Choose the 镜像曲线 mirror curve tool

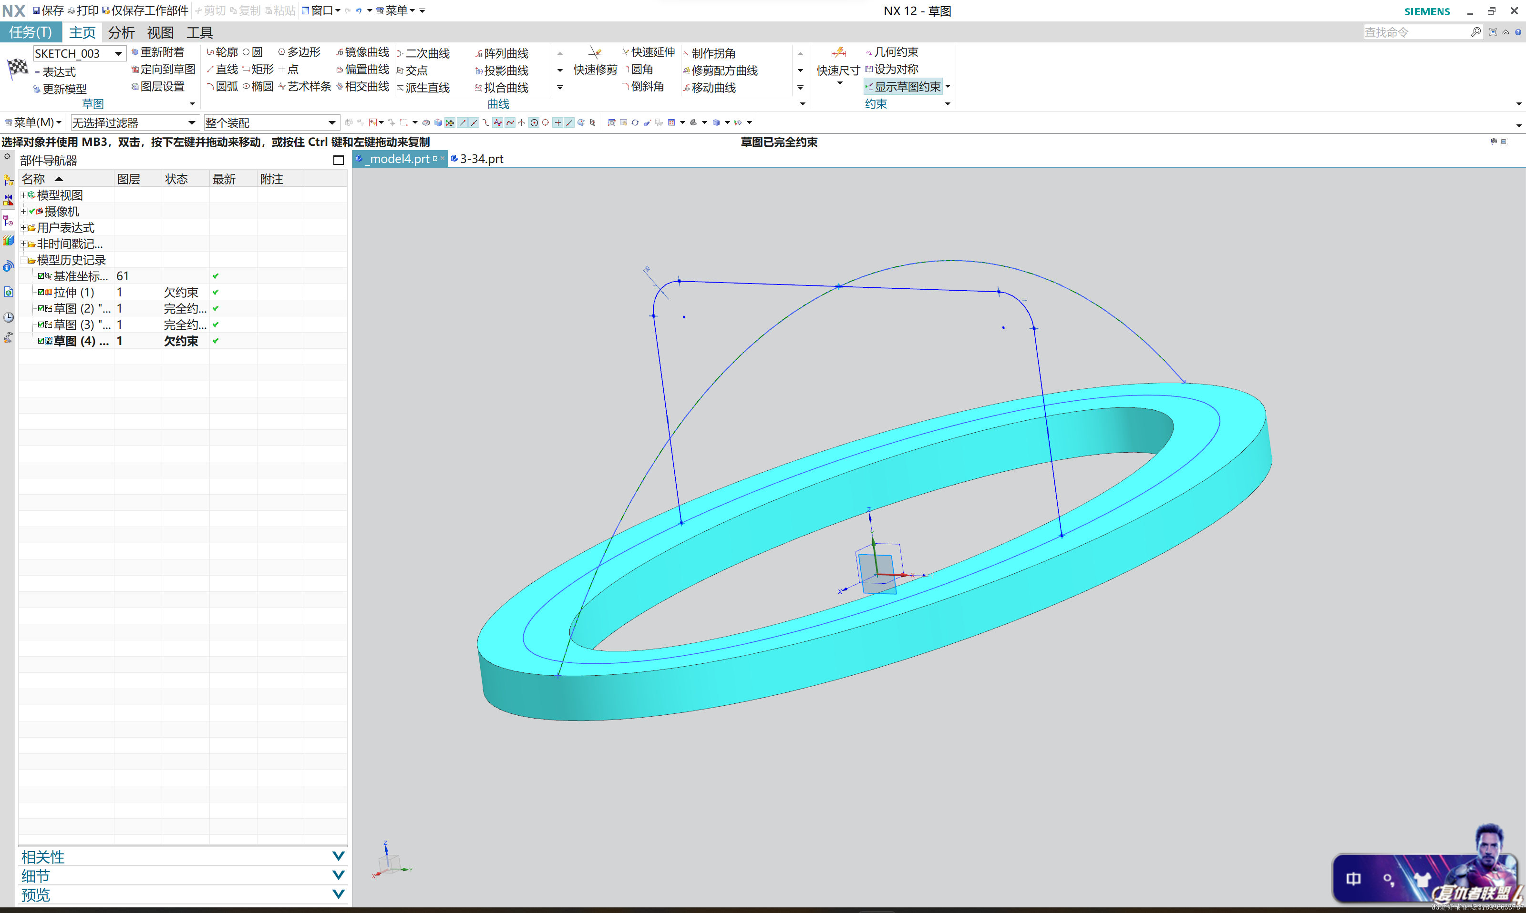point(362,52)
